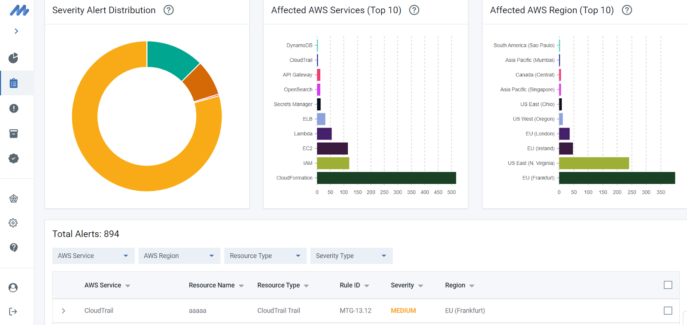Expand the CloudTrail aaaaa row
The width and height of the screenshot is (687, 325).
coord(64,310)
